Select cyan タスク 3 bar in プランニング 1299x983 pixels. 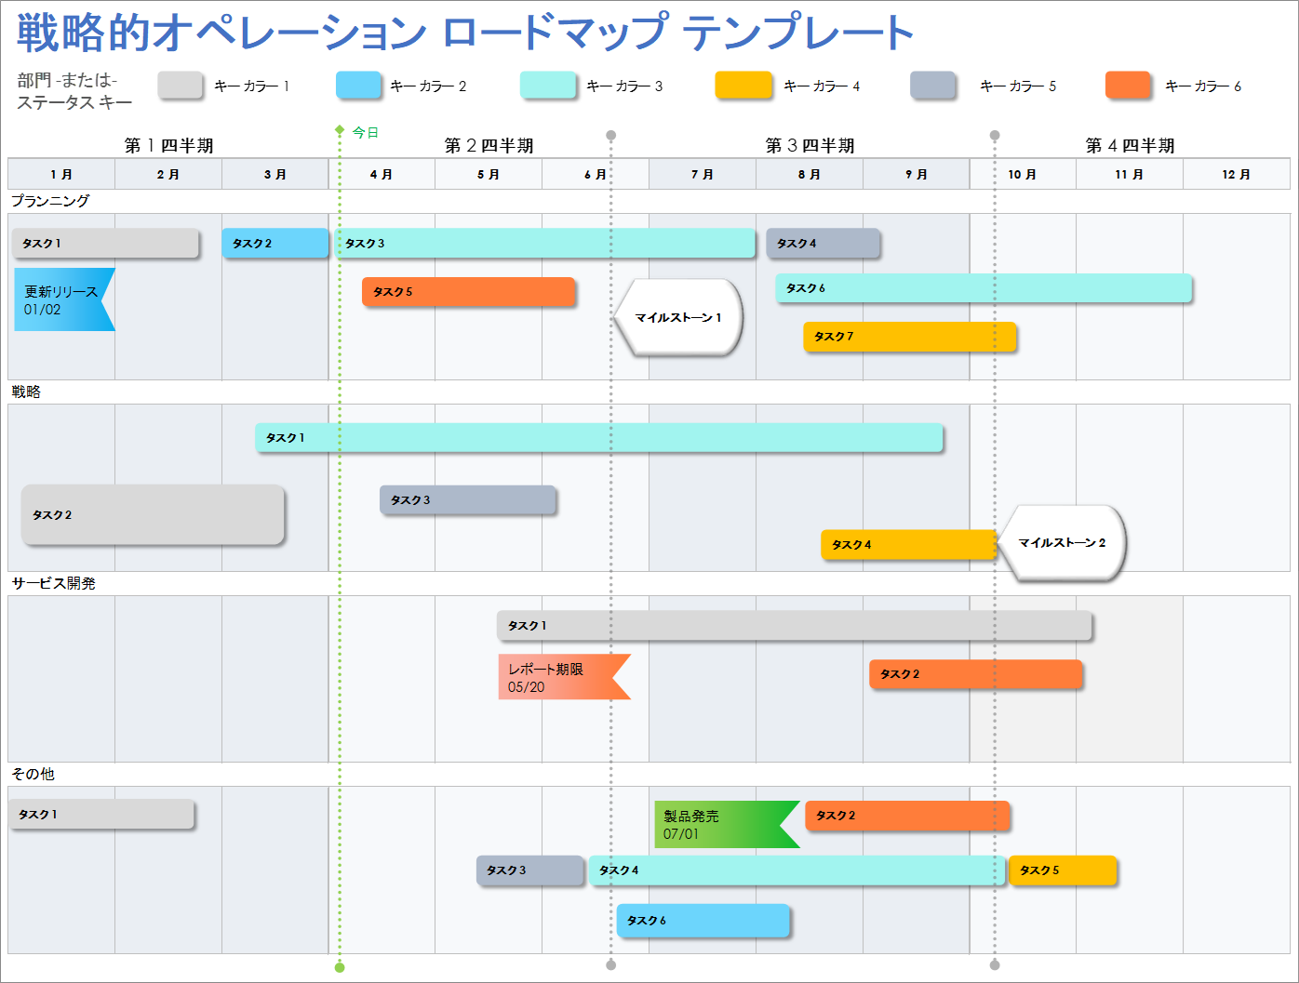[x=545, y=244]
